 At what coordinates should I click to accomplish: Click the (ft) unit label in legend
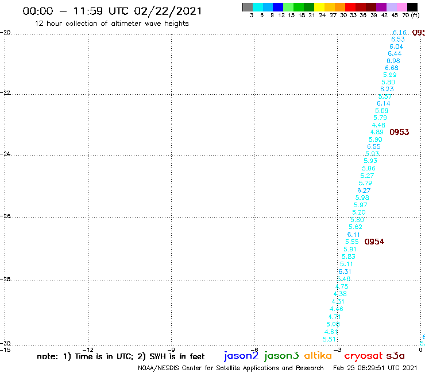click(x=415, y=15)
